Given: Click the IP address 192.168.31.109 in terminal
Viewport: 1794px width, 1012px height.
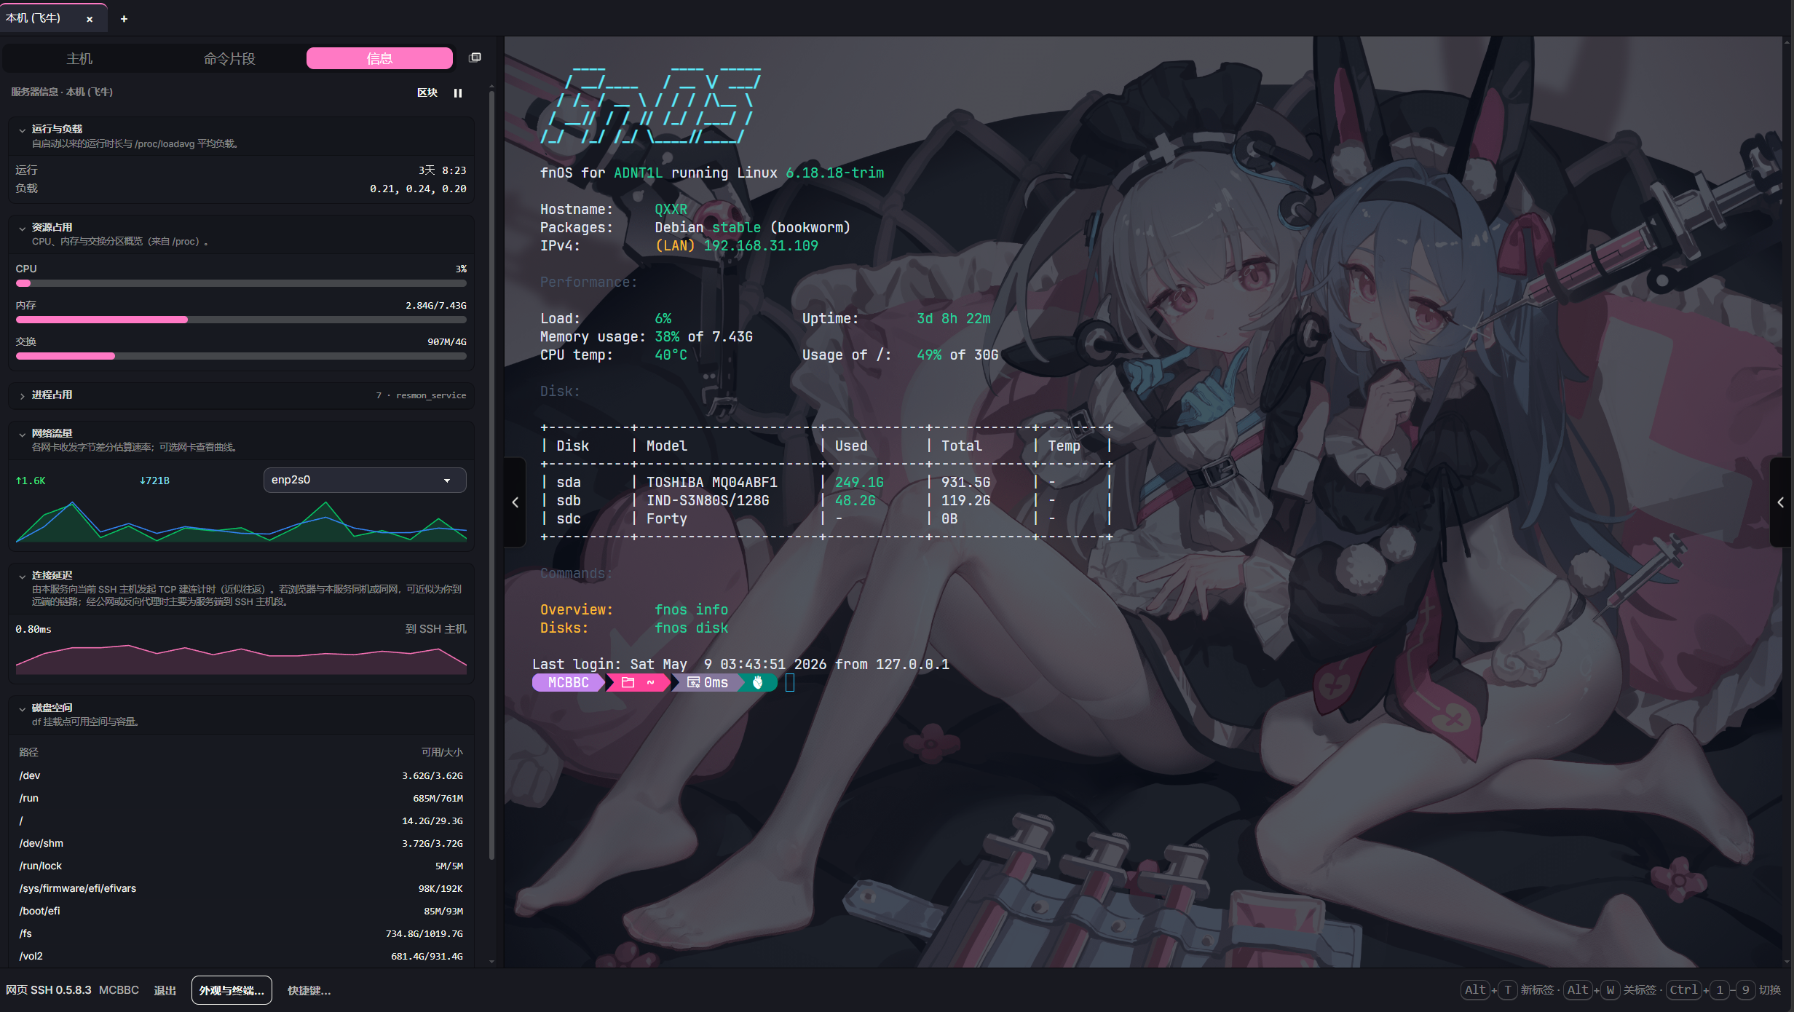Looking at the screenshot, I should 761,245.
